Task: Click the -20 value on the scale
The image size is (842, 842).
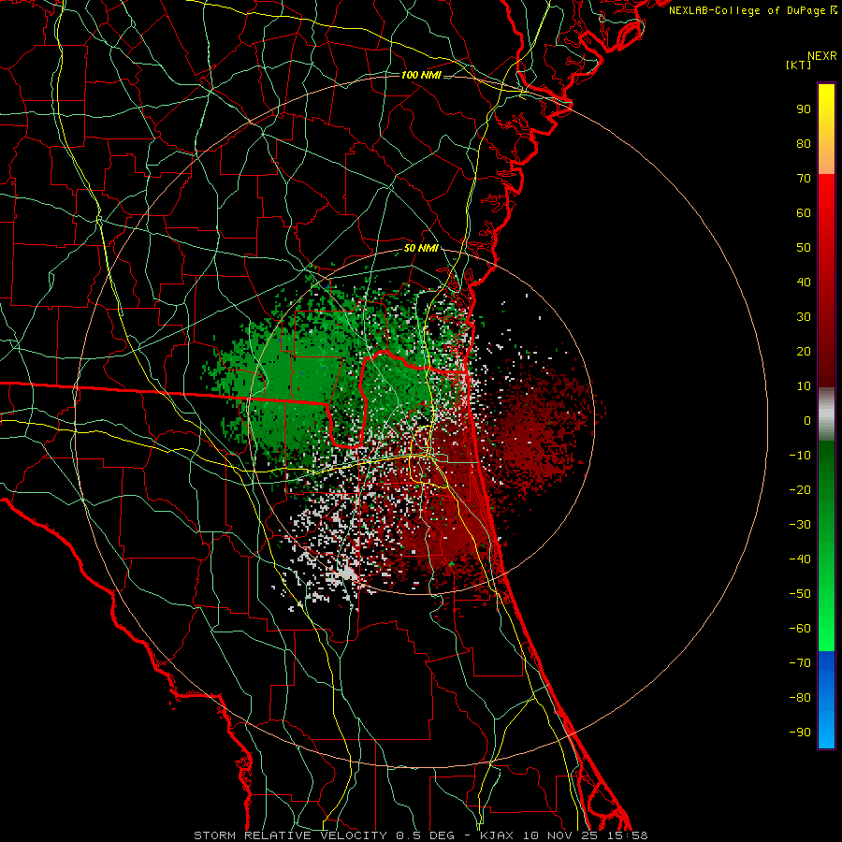Action: pyautogui.click(x=800, y=489)
